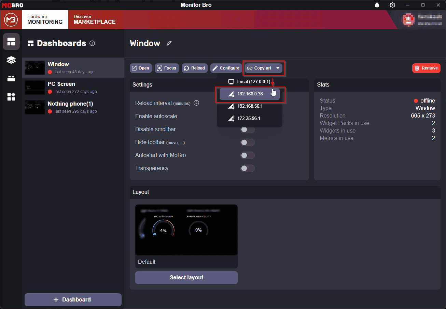The height and width of the screenshot is (309, 446).
Task: Click the Reload button
Action: [194, 68]
